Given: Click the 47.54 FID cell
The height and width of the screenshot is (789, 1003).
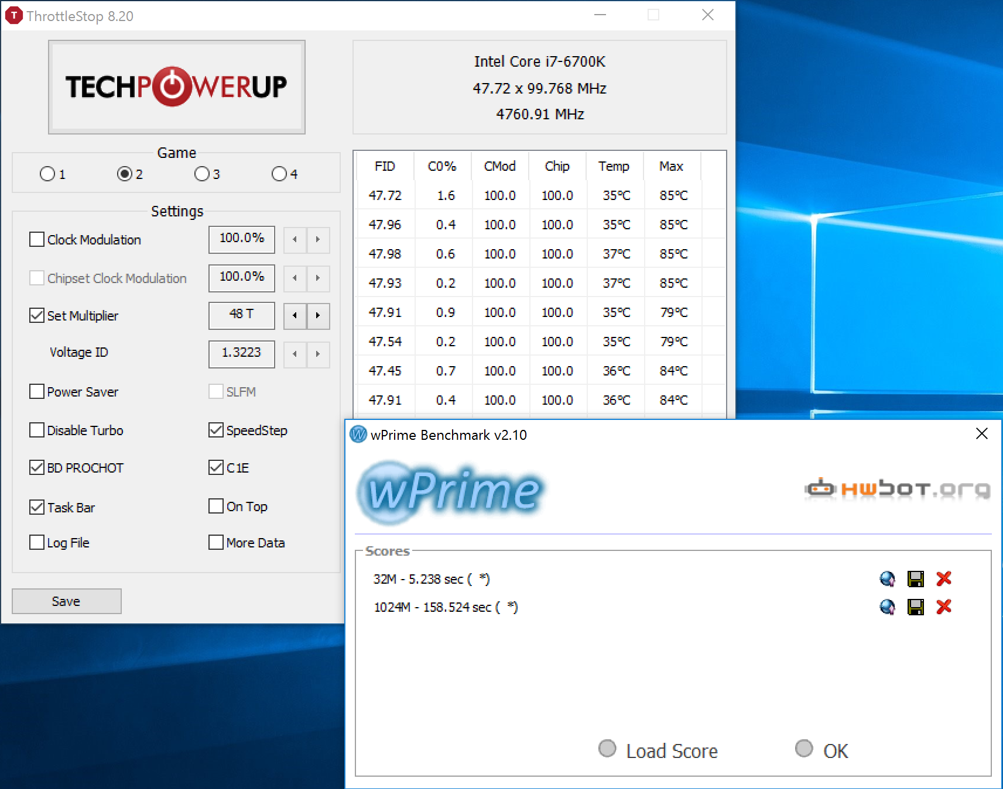Looking at the screenshot, I should pos(385,342).
